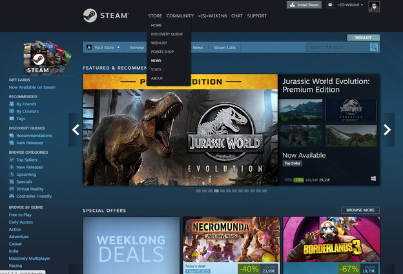Viewport: 403px width, 274px height.
Task: Open By Friends recommendations in the sidebar
Action: (x=26, y=103)
